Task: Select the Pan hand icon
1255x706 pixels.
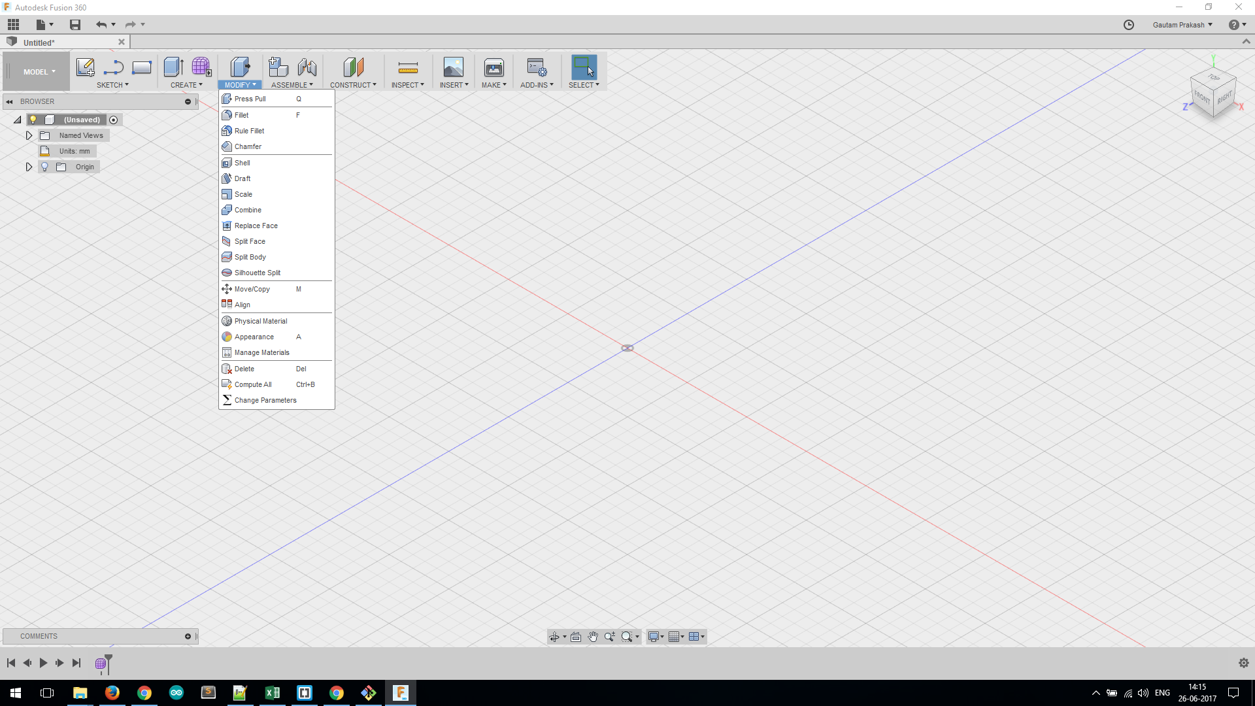Action: coord(593,637)
